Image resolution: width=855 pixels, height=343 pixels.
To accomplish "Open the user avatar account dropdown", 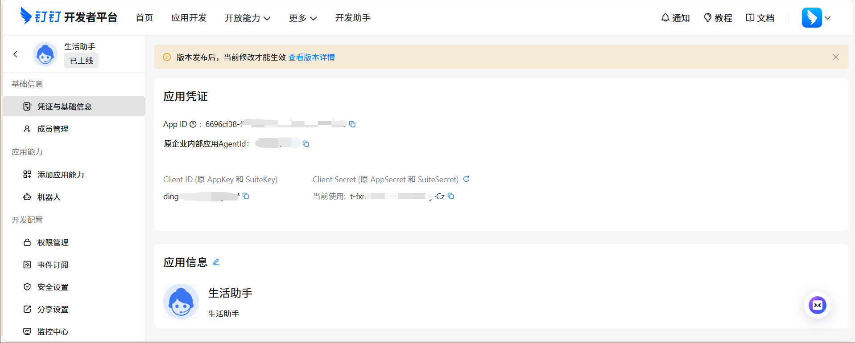I will click(816, 18).
